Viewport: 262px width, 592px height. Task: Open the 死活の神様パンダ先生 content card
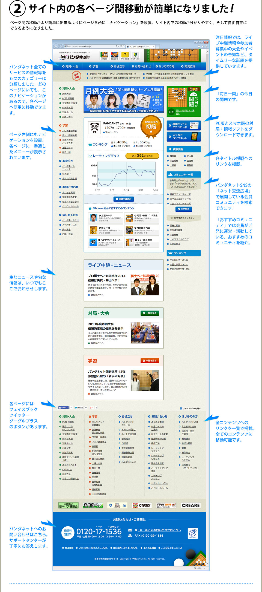[142, 218]
